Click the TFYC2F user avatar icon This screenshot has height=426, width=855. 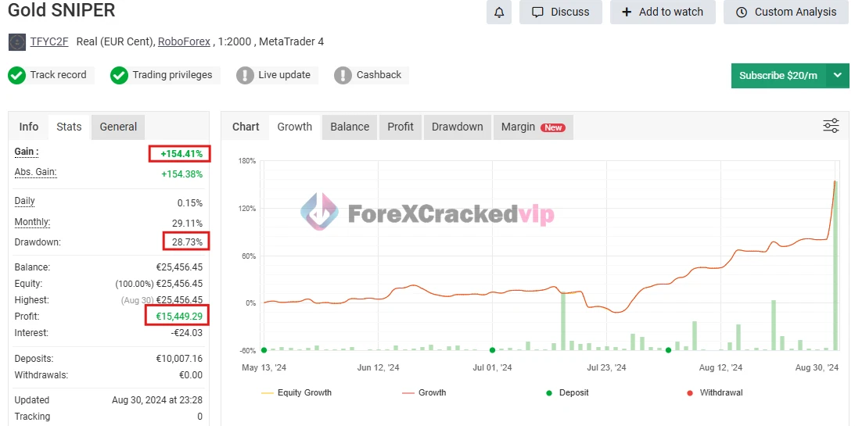(16, 42)
